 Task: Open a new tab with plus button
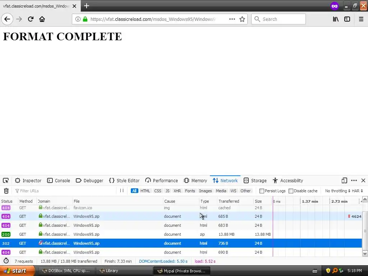[87, 6]
